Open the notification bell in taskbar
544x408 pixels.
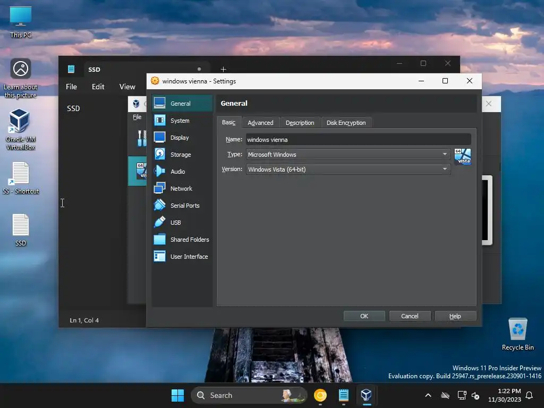point(530,395)
